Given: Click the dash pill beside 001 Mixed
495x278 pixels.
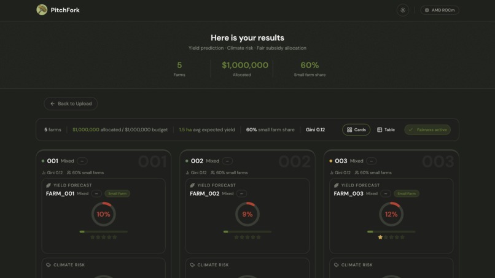Looking at the screenshot, I should (x=82, y=161).
